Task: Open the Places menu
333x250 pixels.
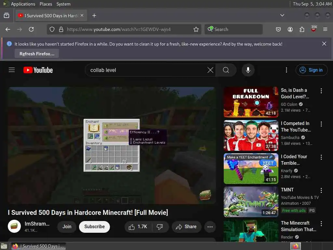Action: (46, 4)
